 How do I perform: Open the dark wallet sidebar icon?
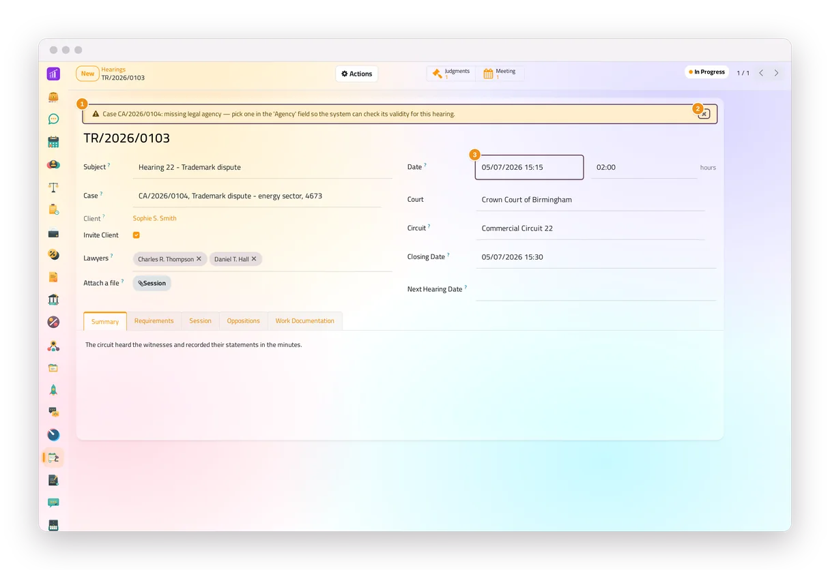pos(53,232)
